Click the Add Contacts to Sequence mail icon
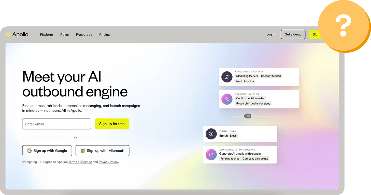 coord(211,154)
